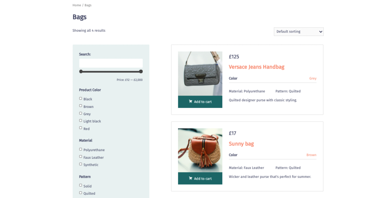Open the Default sorting dropdown
370x198 pixels.
(298, 31)
